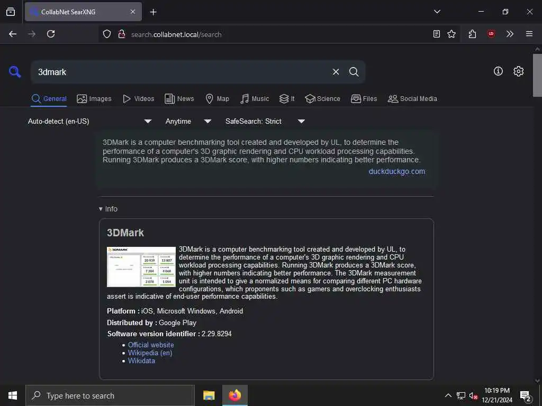Switch to the Social Media tab

tap(412, 99)
